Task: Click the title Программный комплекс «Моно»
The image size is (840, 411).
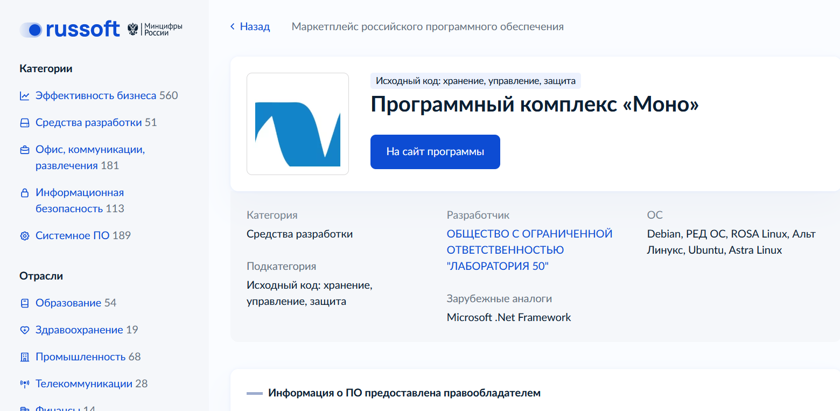Action: pos(535,105)
